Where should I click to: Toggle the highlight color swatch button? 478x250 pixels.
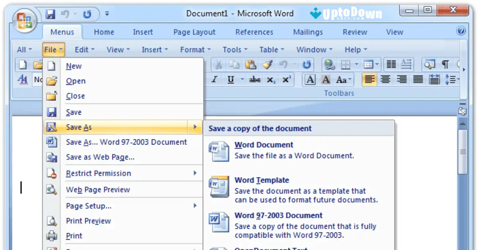(x=326, y=80)
